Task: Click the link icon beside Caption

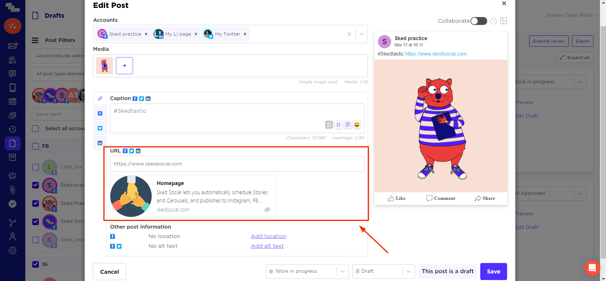Action: tap(100, 99)
